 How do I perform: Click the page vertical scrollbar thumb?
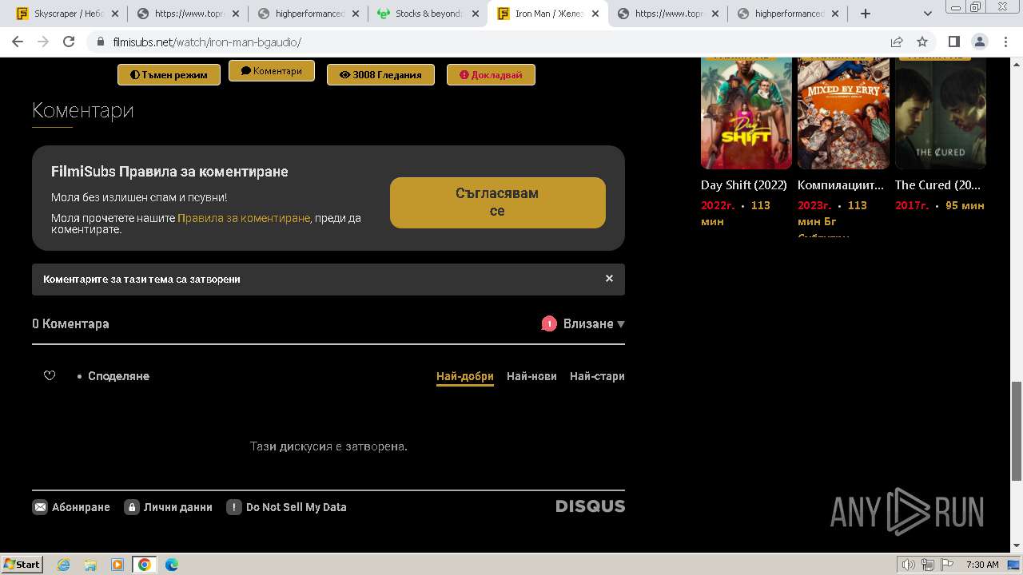tap(1017, 431)
